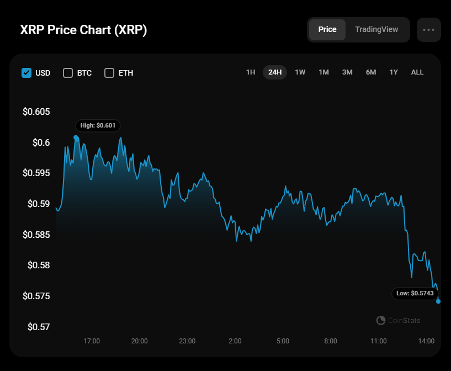The image size is (451, 371).
Task: Click the CoinStats logo watermark
Action: pos(398,320)
